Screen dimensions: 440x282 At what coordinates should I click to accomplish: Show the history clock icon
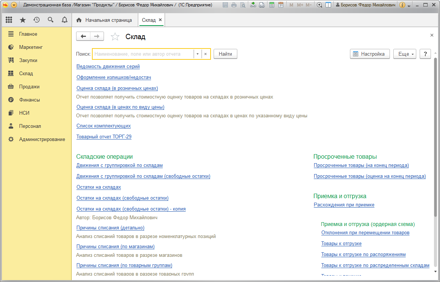click(37, 20)
